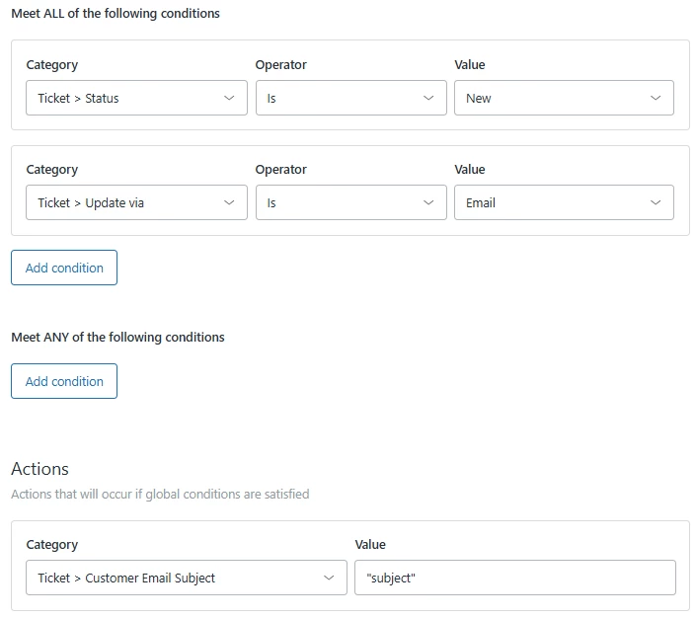The height and width of the screenshot is (618, 695).
Task: Click the Category label in the Actions section
Action: (51, 545)
